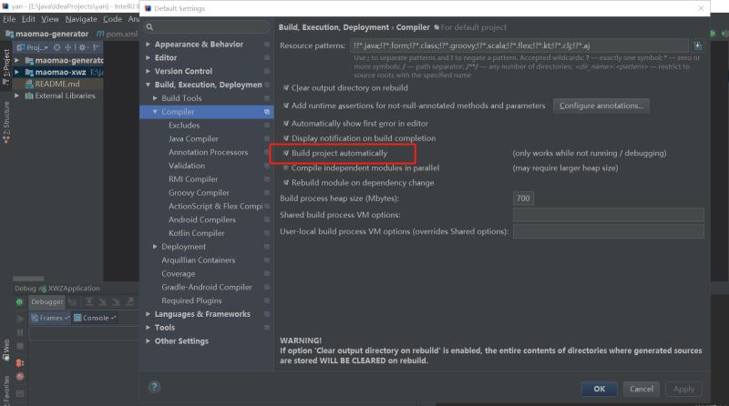Open the Project view settings gear icon

(x=82, y=46)
